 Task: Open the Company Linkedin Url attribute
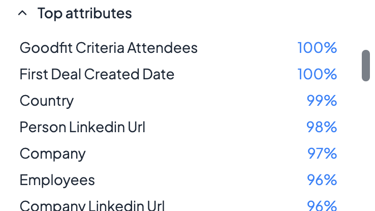[92, 205]
